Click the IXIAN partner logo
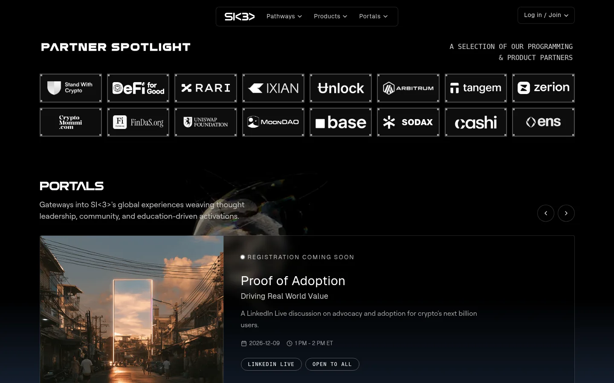Image resolution: width=614 pixels, height=383 pixels. coord(273,88)
